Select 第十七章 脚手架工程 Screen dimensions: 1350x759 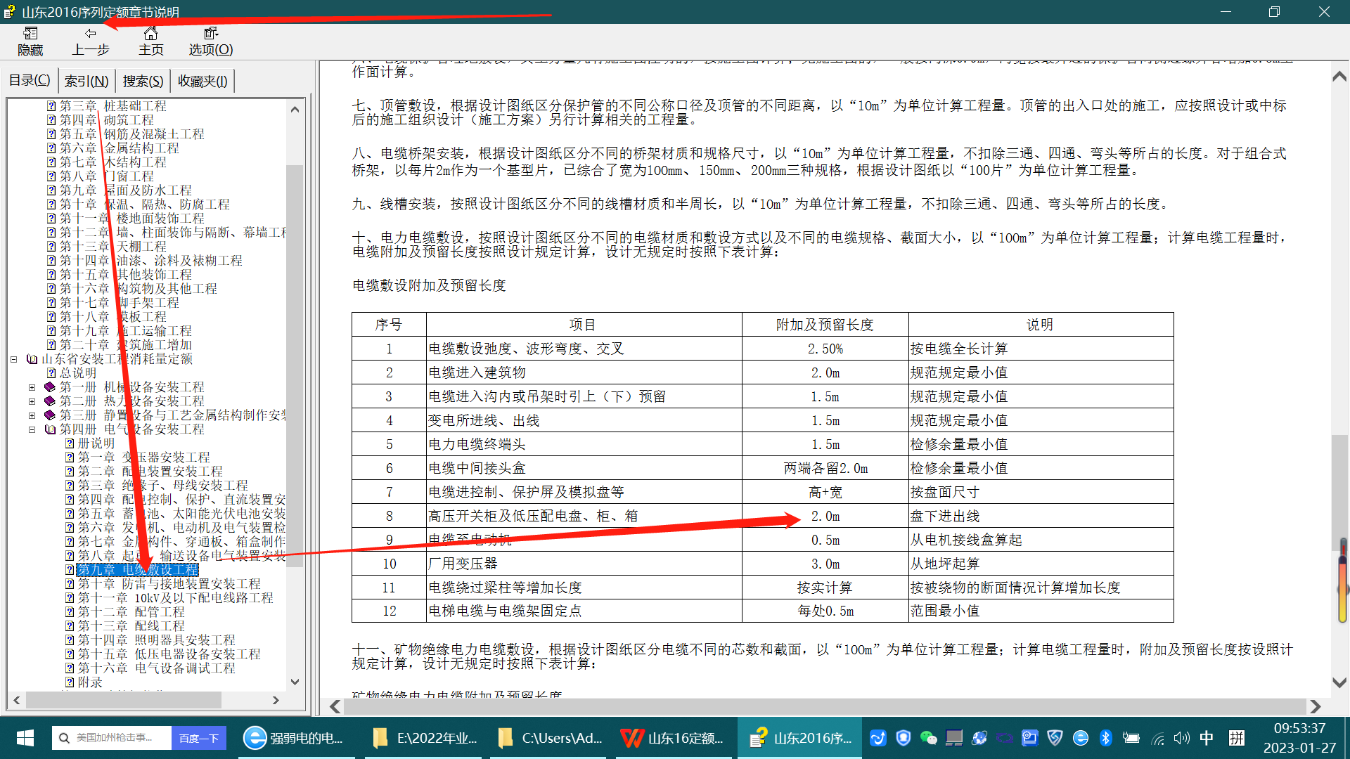click(119, 303)
